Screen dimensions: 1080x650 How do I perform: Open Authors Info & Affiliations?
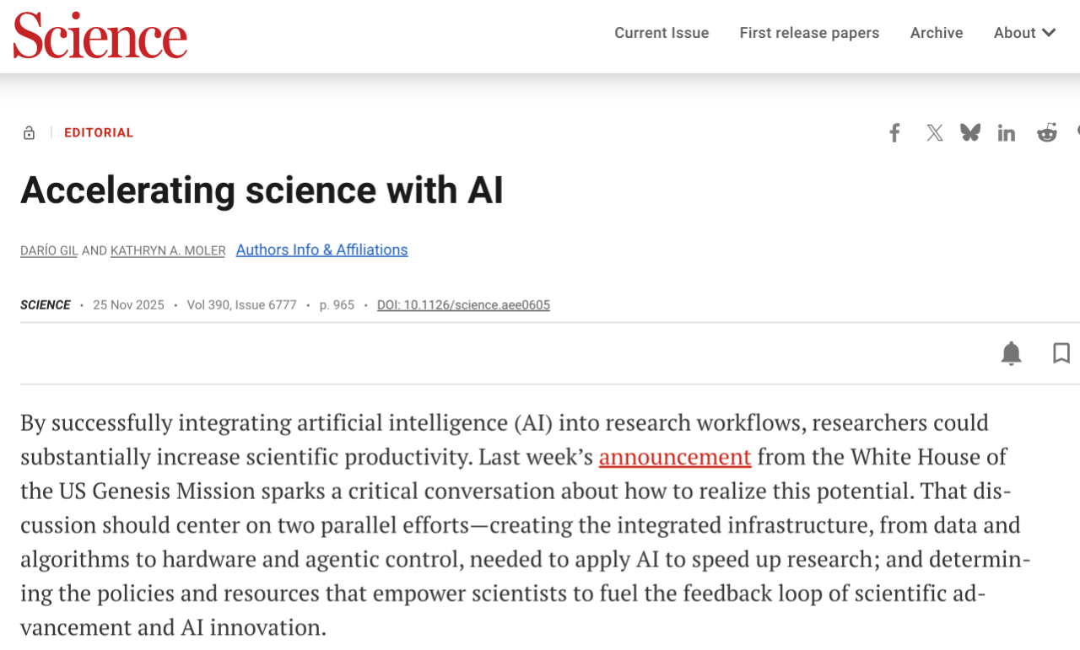[x=321, y=250]
